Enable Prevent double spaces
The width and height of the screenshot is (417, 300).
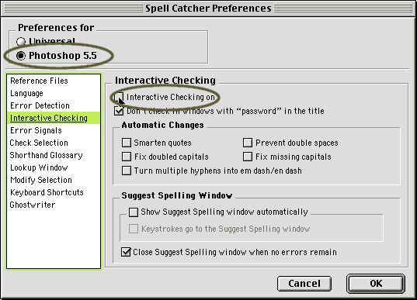point(248,143)
